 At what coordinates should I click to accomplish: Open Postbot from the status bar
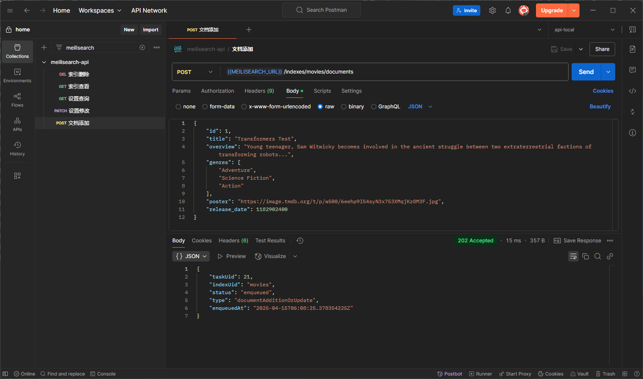(x=449, y=374)
